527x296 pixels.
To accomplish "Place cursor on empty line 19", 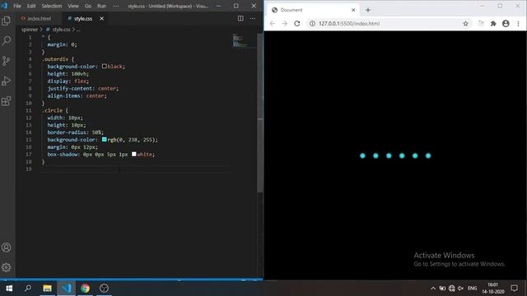I will 134,169.
